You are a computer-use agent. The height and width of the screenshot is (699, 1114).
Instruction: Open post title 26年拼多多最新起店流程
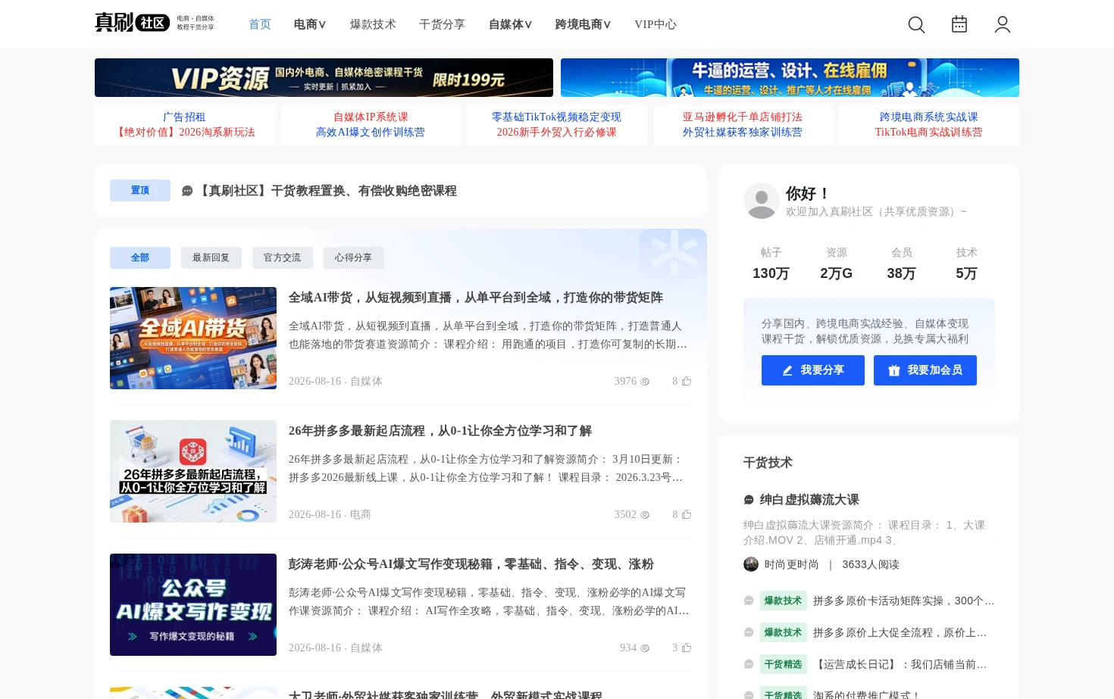[440, 431]
